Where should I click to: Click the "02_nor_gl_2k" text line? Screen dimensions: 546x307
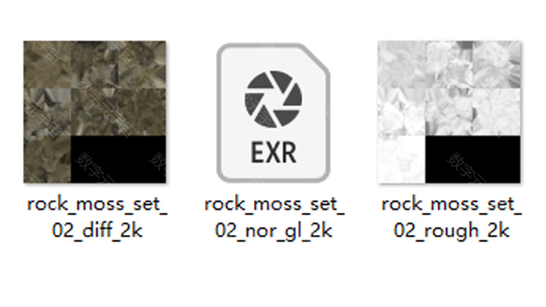tap(274, 230)
